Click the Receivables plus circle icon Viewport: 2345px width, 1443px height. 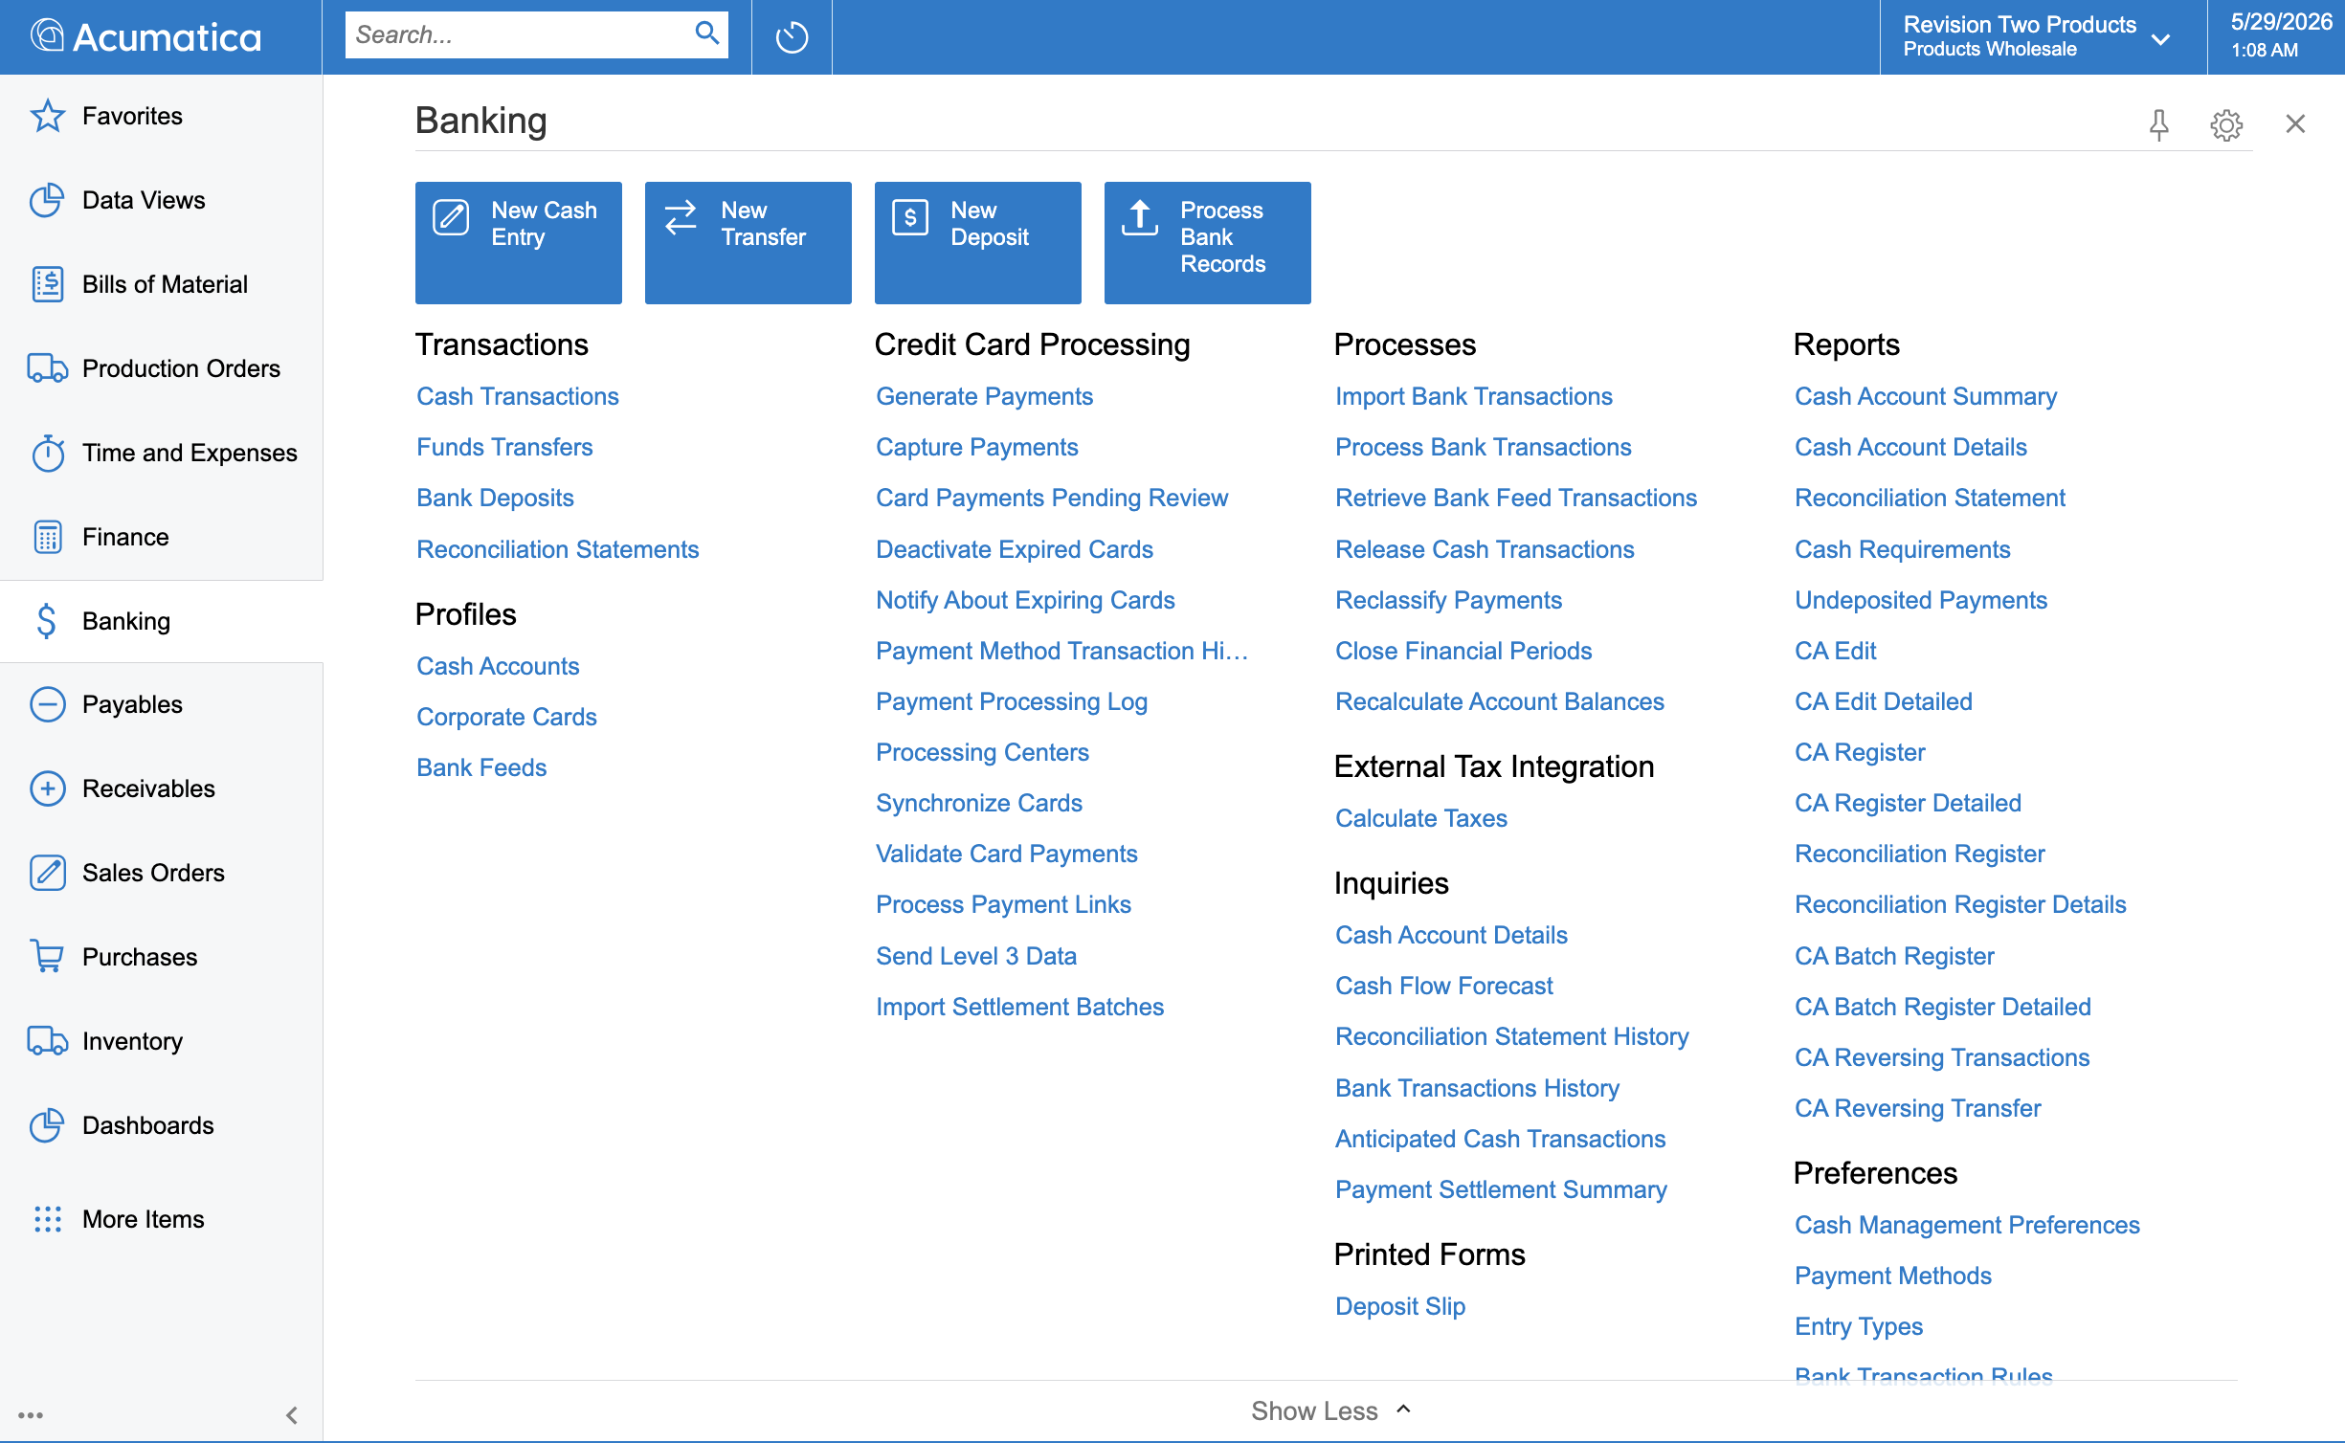tap(47, 788)
